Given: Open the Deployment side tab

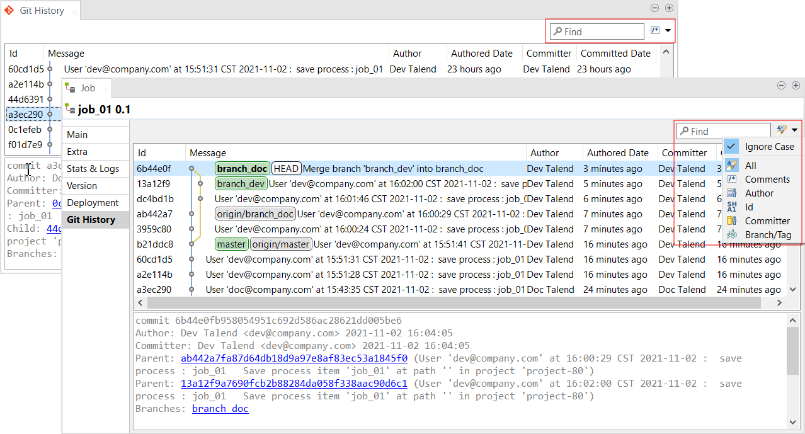Looking at the screenshot, I should pos(93,203).
